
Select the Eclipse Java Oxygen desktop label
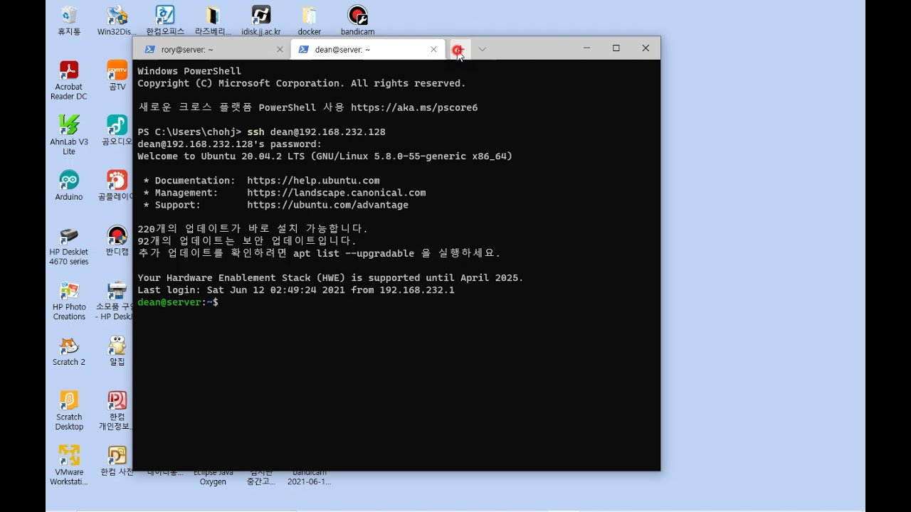tap(213, 477)
